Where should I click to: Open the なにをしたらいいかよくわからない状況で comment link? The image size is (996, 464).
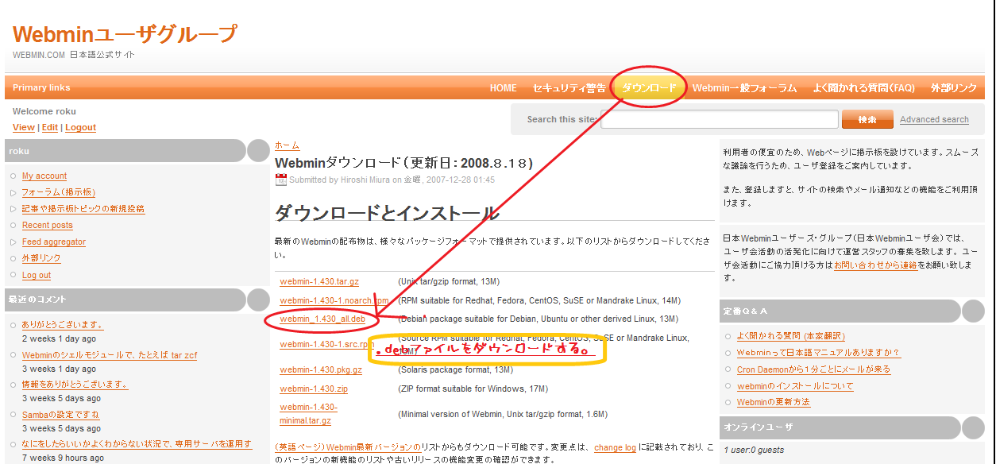[x=137, y=444]
